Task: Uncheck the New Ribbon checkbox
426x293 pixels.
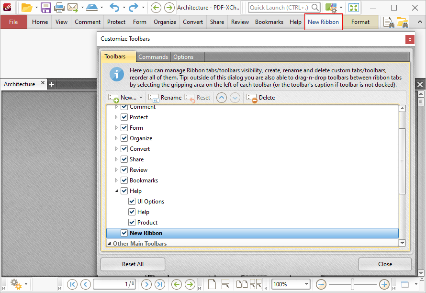Action: point(124,233)
